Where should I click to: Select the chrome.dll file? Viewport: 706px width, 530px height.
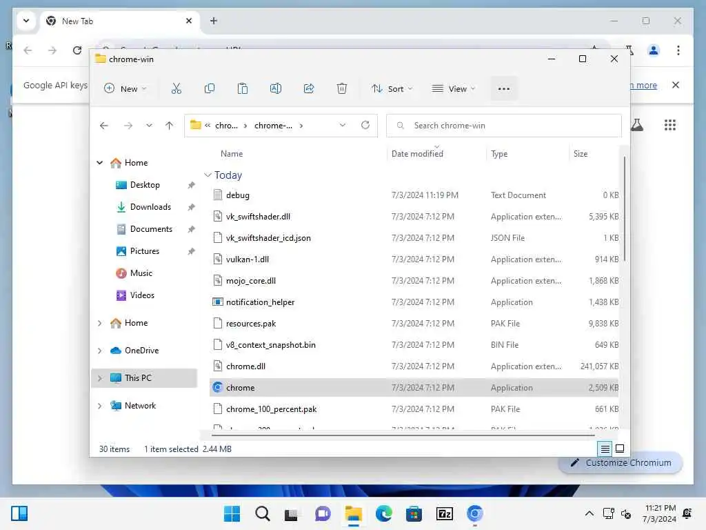[x=414, y=366]
